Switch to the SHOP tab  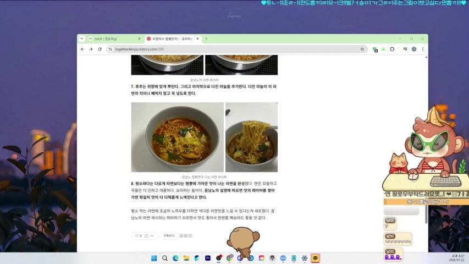click(114, 39)
